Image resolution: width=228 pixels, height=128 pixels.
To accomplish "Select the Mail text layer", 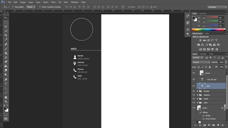I will coord(211,86).
